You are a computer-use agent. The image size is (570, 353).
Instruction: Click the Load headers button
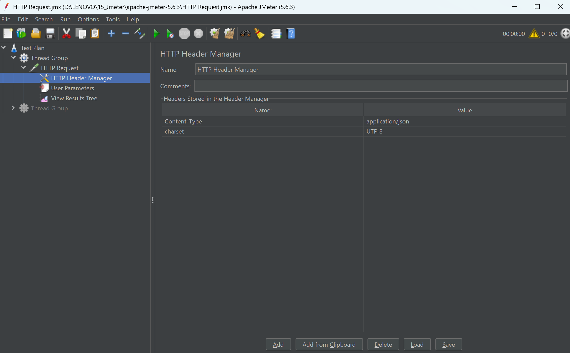click(x=417, y=344)
